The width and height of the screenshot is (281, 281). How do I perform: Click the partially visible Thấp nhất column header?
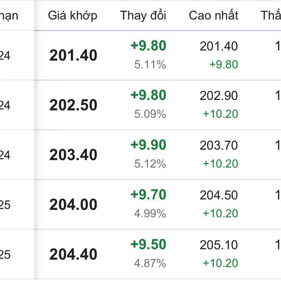tap(271, 15)
